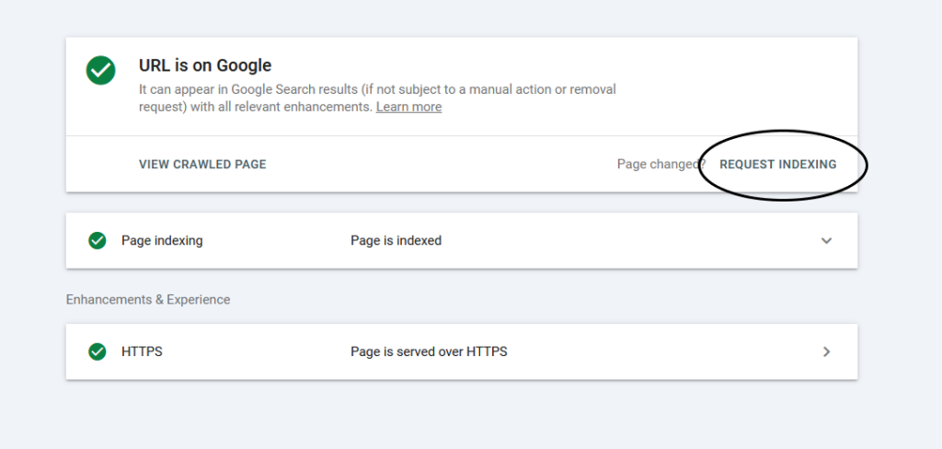Screen dimensions: 942x449
Task: Click the "Page indexing" row label
Action: (162, 240)
